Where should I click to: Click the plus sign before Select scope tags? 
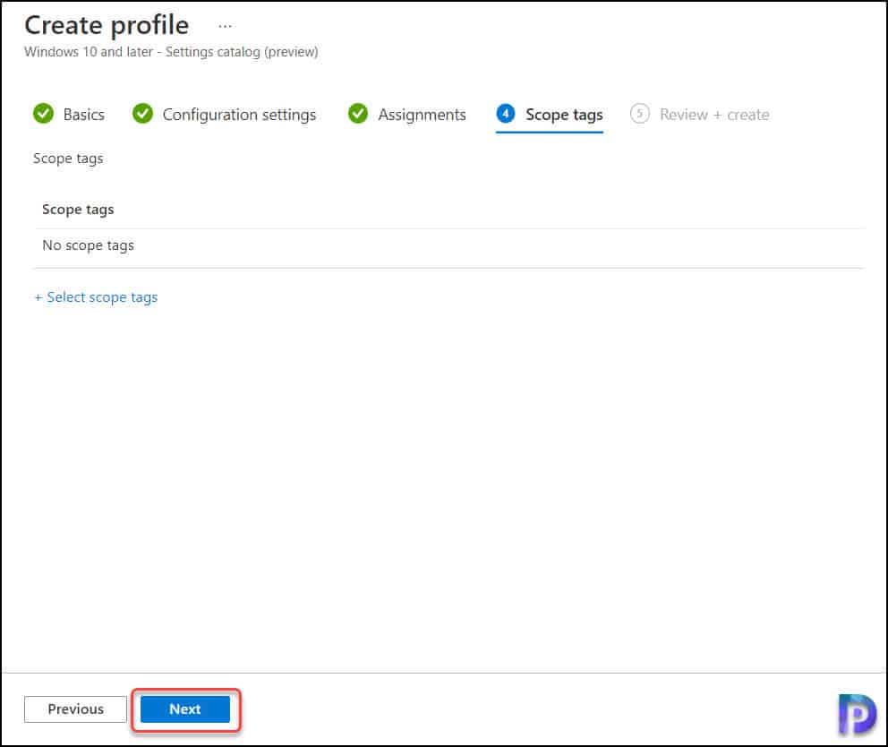click(38, 296)
